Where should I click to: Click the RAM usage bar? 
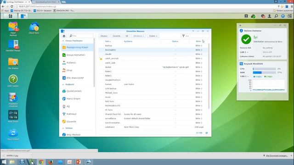(265, 72)
